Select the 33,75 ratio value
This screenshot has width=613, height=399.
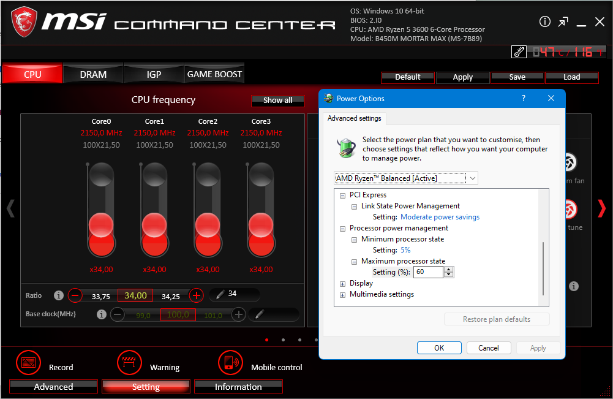[101, 297]
